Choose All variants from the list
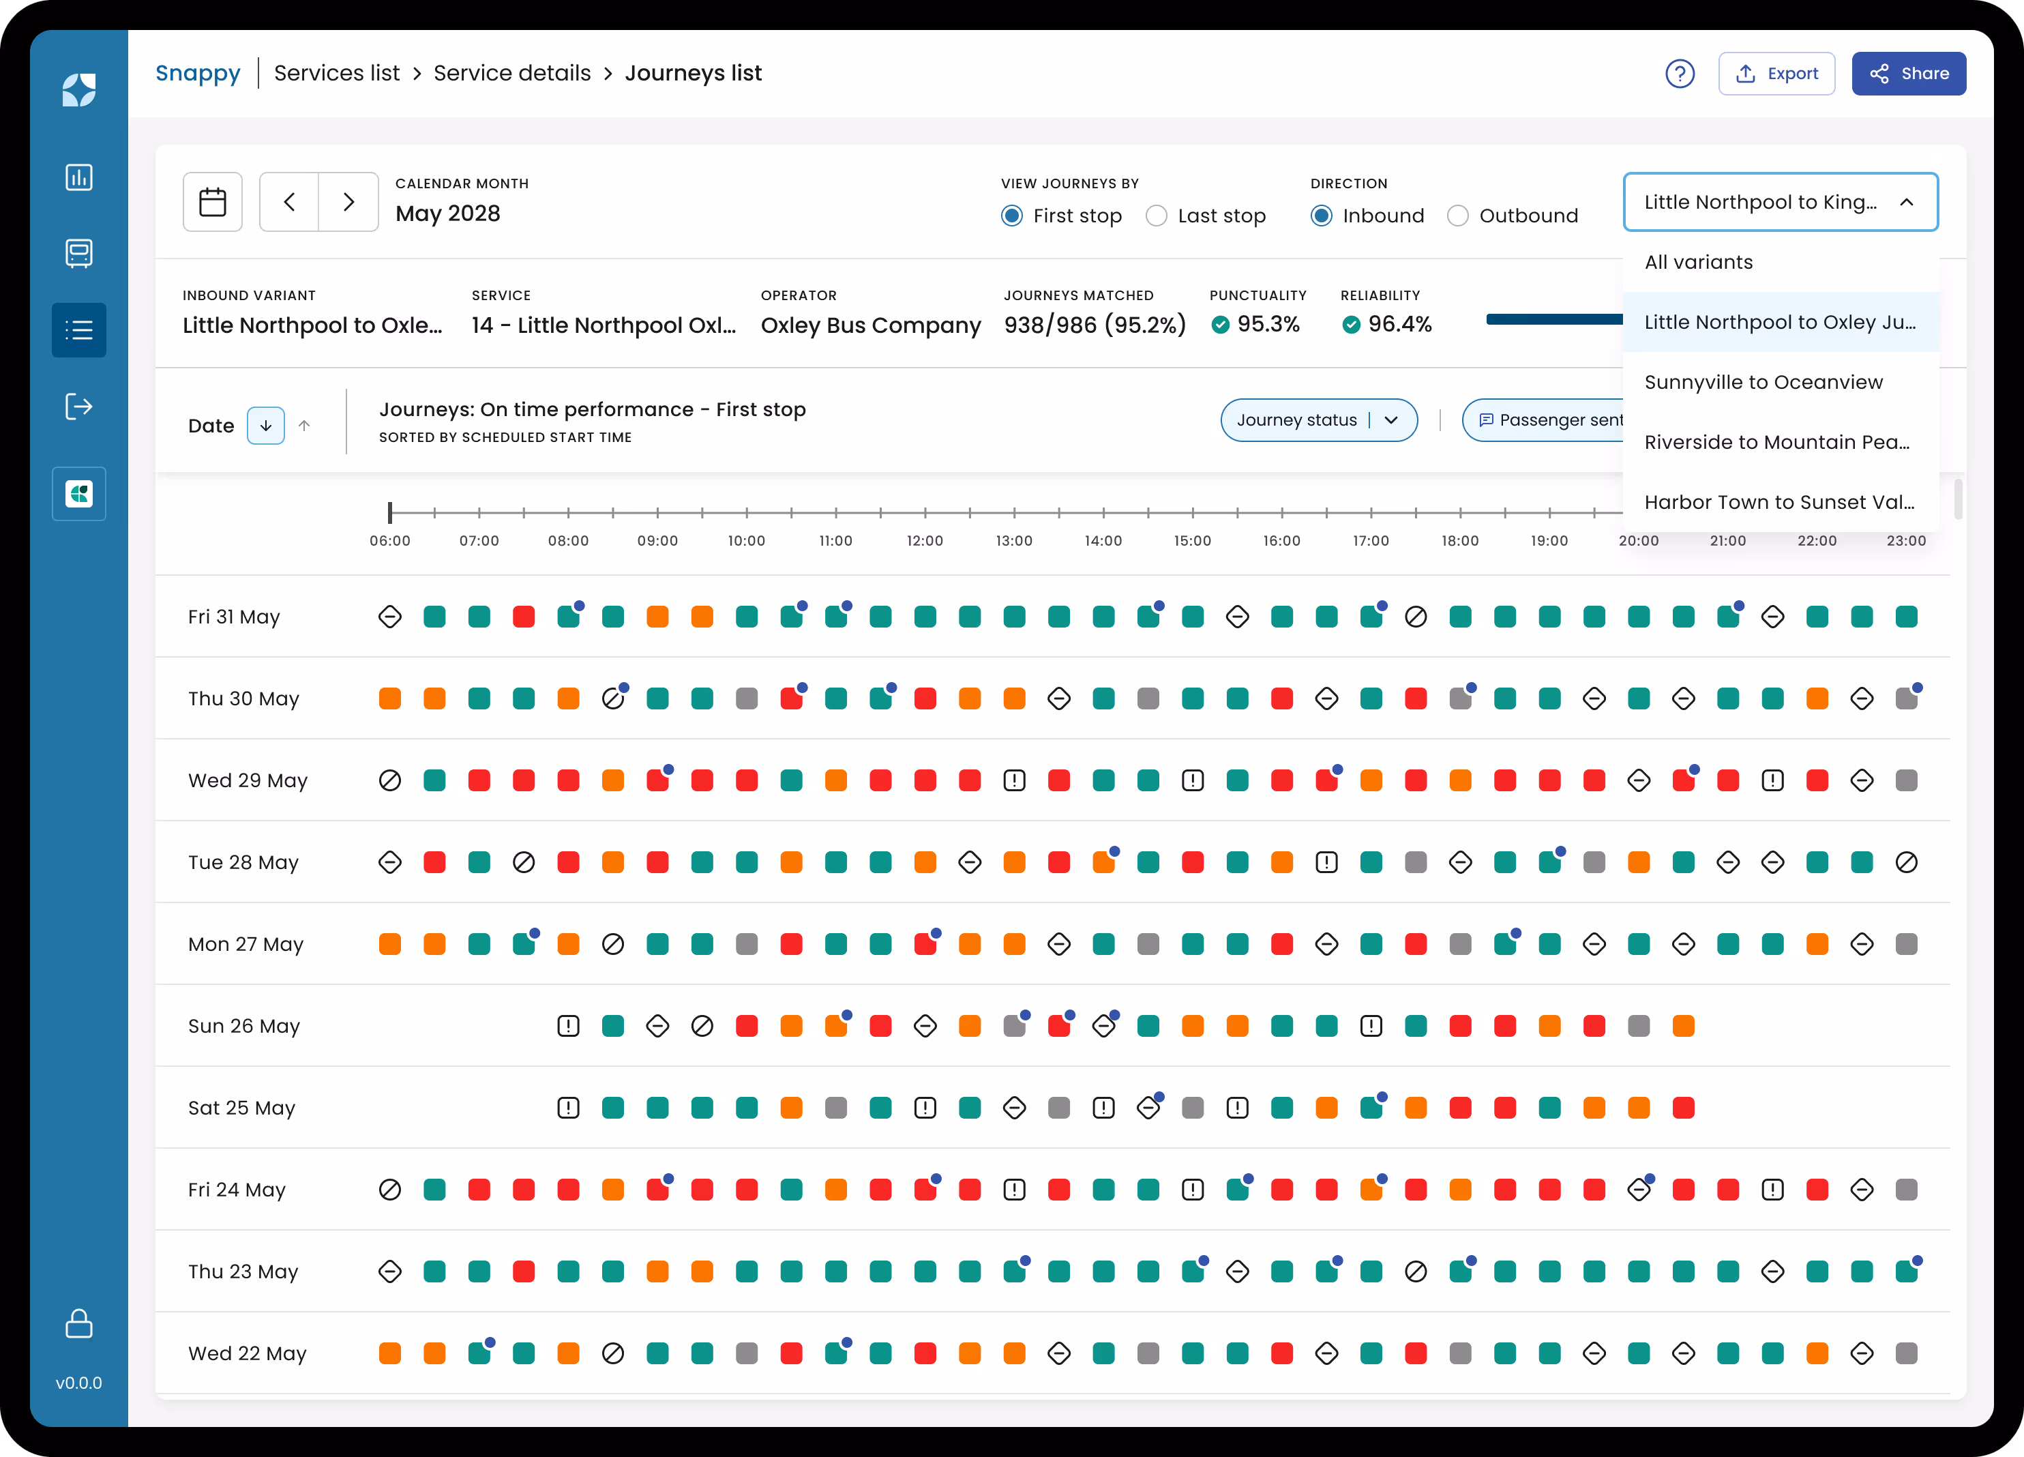 click(x=1698, y=261)
